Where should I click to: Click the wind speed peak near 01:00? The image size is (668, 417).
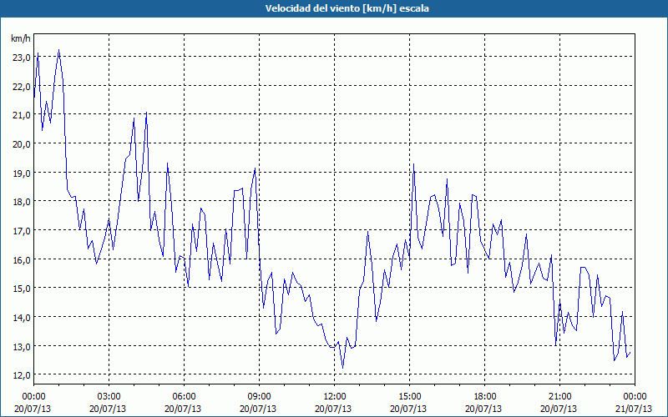(x=58, y=50)
